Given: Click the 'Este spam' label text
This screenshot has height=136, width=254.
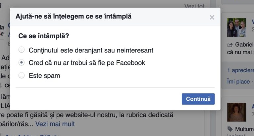Looking at the screenshot, I should 44,76.
